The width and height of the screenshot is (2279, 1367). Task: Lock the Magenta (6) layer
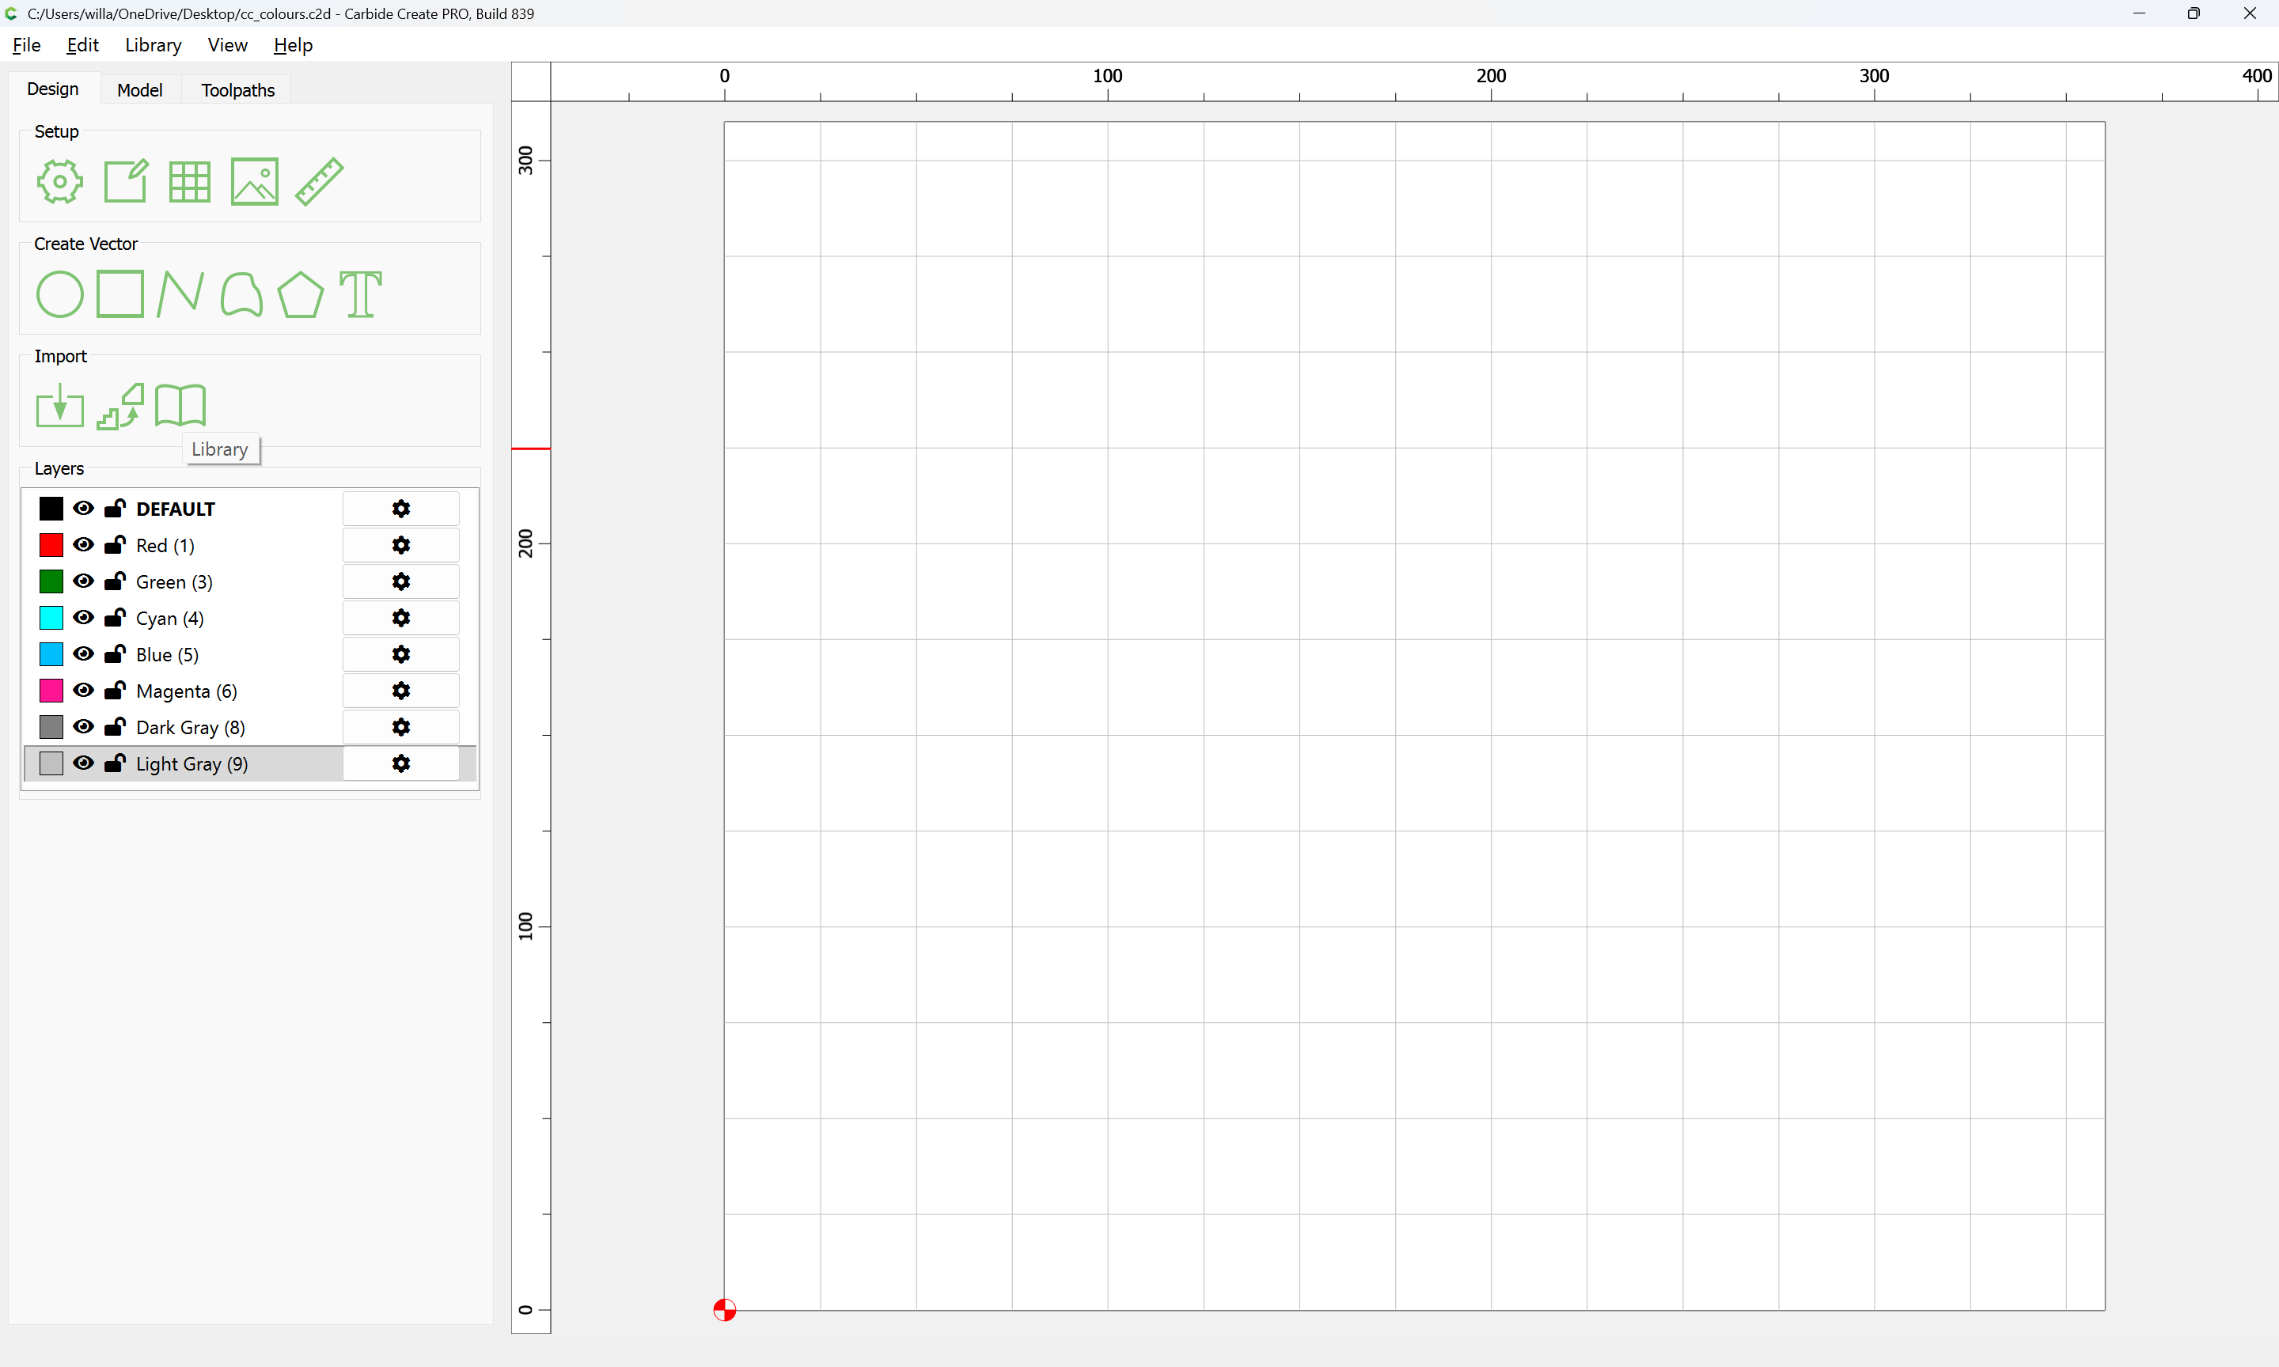coord(116,690)
